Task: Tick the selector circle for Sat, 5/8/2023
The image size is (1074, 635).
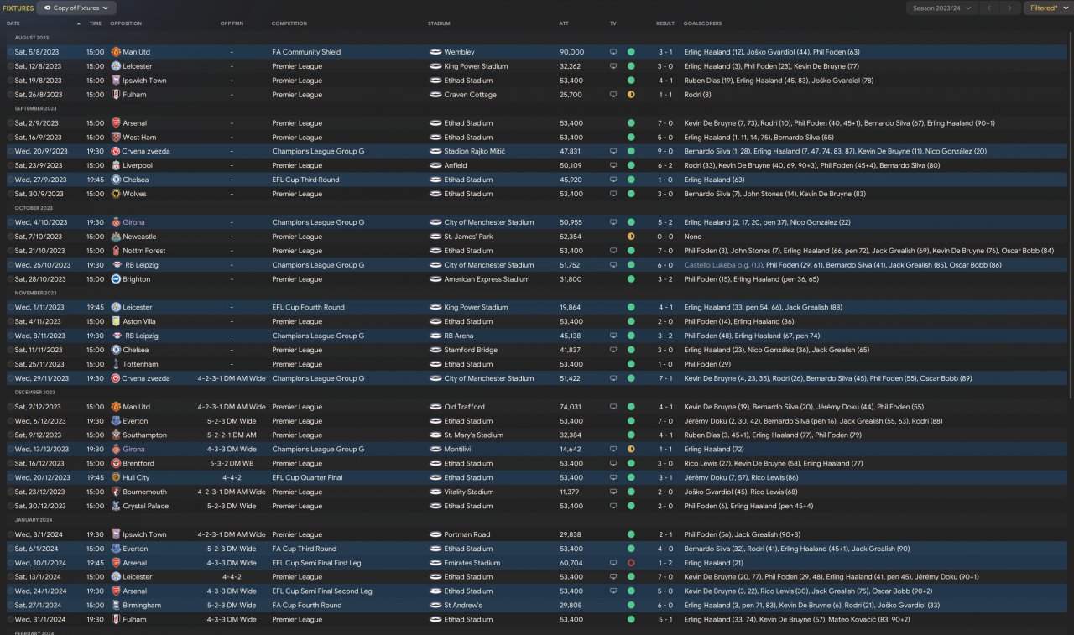Action: (10, 52)
